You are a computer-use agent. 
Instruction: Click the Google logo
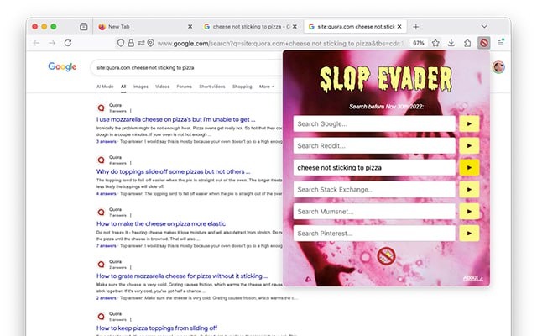[x=62, y=67]
